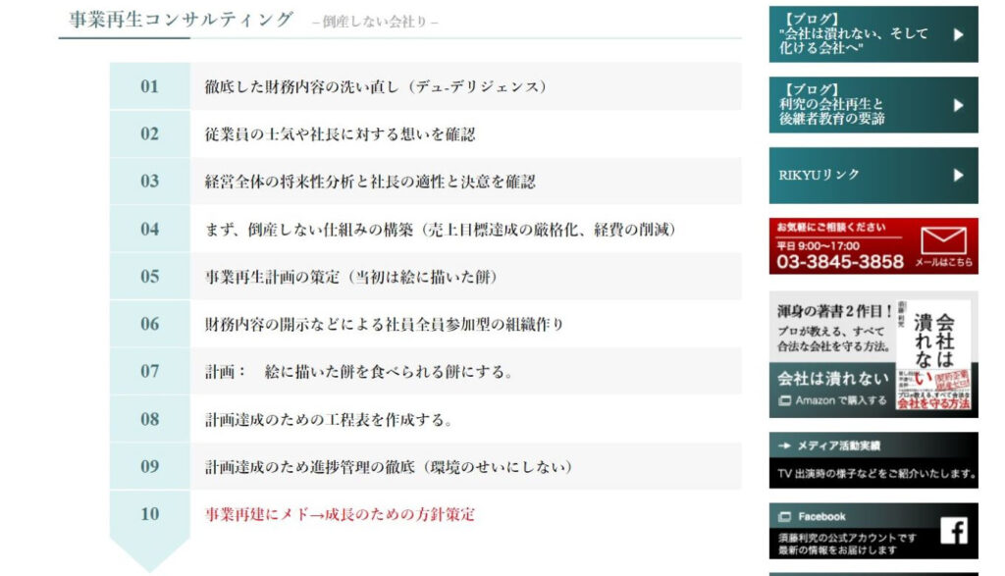The image size is (1005, 576).
Task: Click the arrow on the first blog banner
Action: coord(958,34)
